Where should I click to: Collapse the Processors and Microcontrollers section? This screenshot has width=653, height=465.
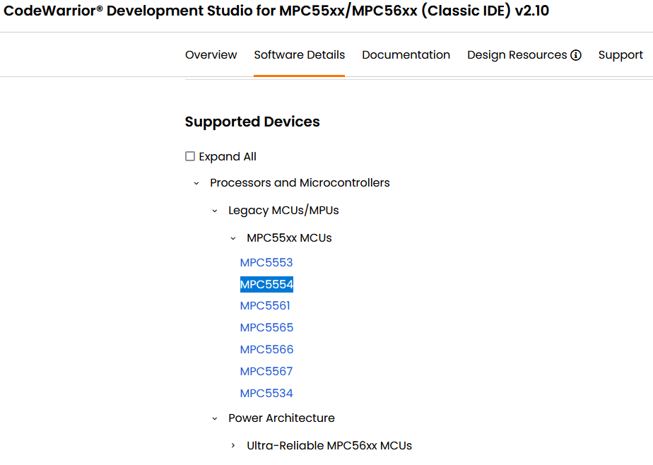click(x=196, y=183)
